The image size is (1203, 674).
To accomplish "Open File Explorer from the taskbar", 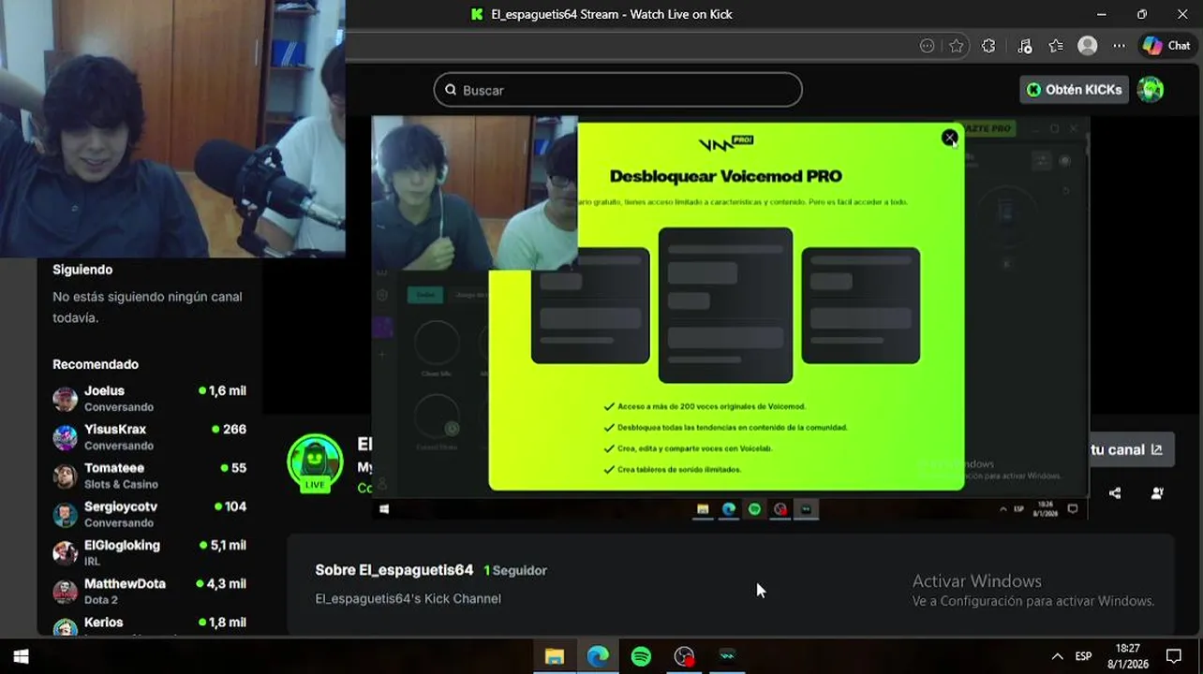I will point(555,656).
